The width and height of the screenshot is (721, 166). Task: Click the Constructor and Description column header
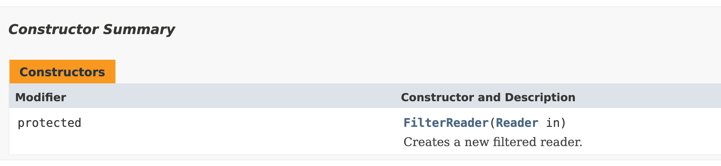(x=488, y=98)
